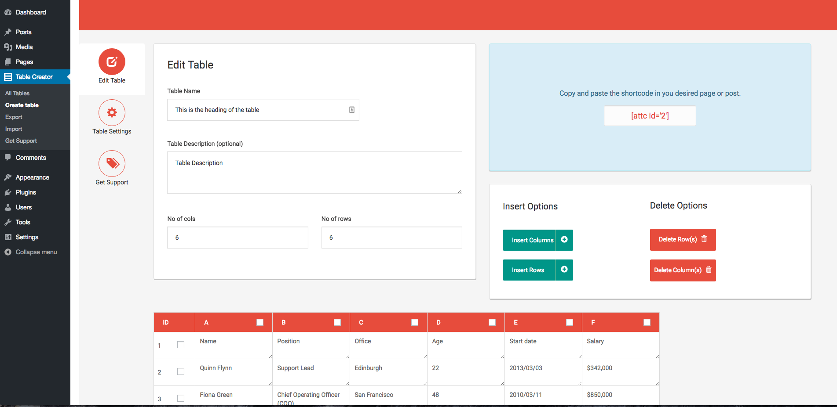Click the 'Support Lead' cell
This screenshot has height=407, width=837.
click(x=311, y=372)
